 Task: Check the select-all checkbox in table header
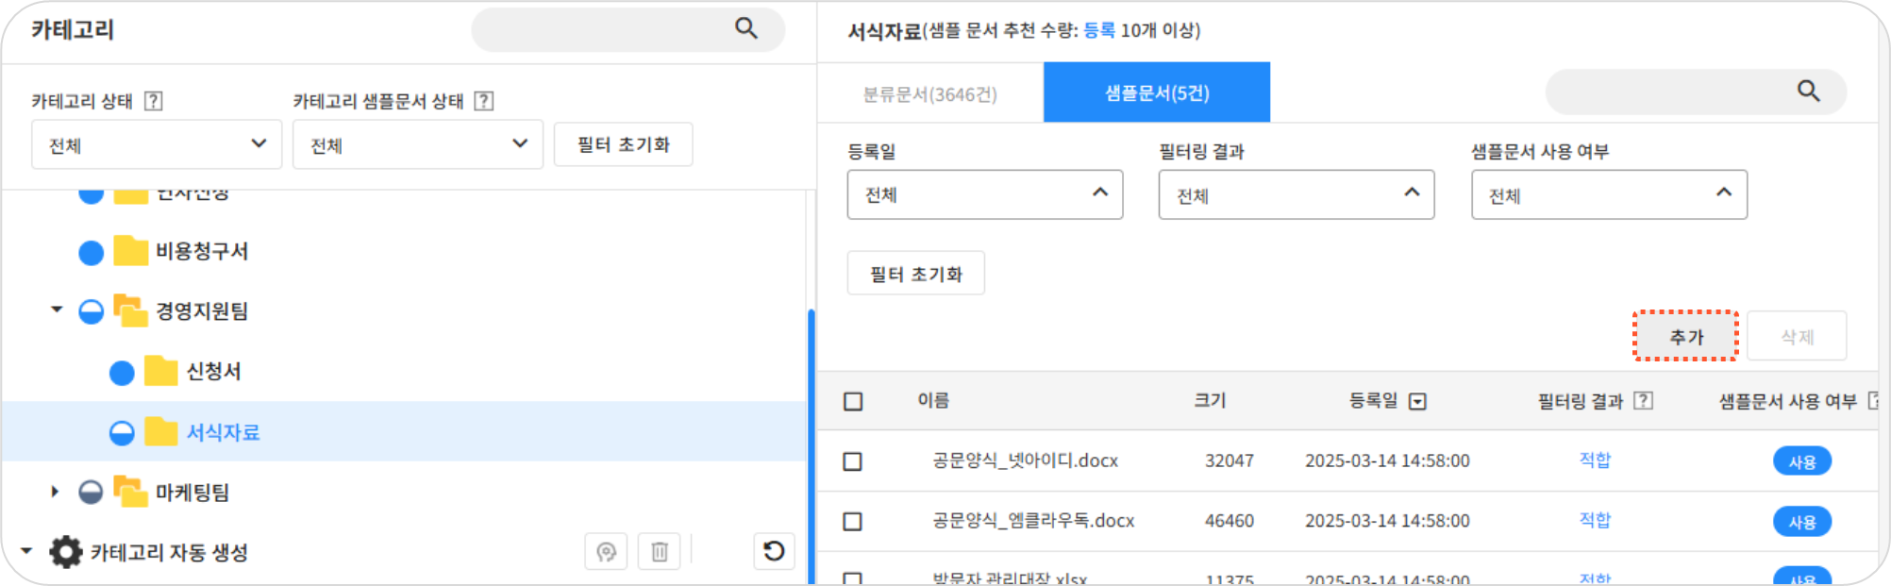coord(853,402)
